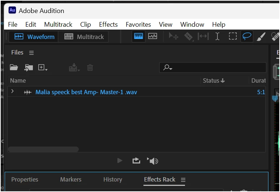Toggle Loop Playback in Files panel

tap(136, 161)
